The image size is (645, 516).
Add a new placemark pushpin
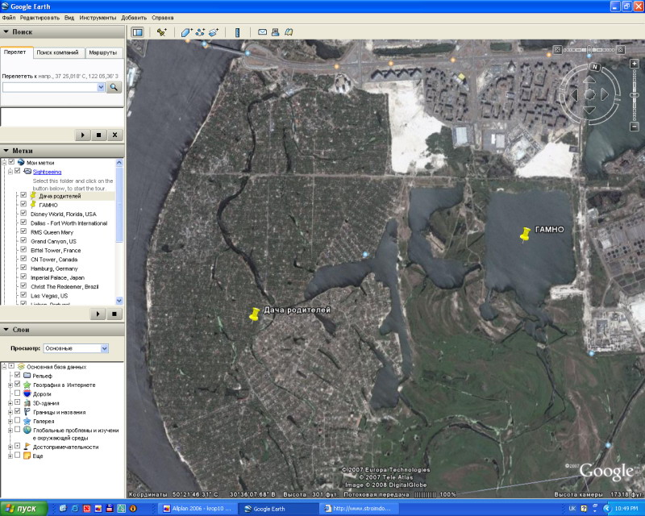click(162, 32)
